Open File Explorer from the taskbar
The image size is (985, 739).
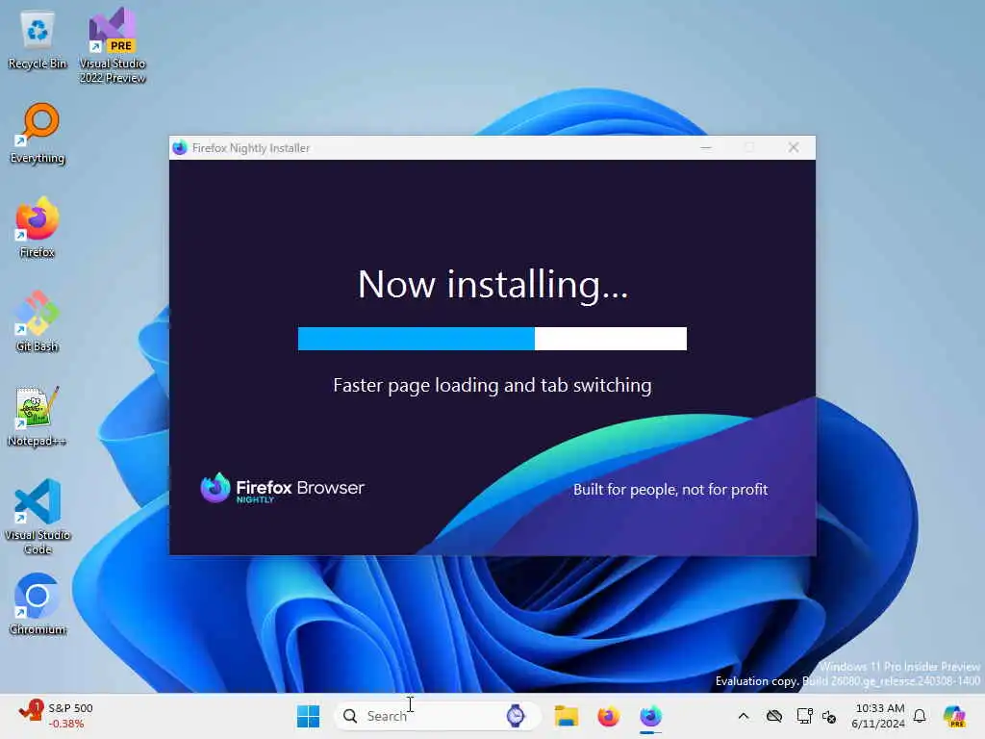pos(566,716)
